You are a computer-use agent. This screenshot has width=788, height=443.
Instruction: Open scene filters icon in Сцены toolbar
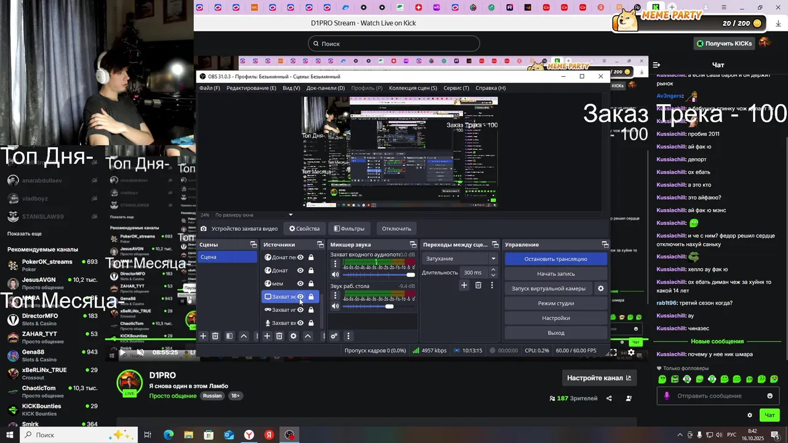[229, 336]
